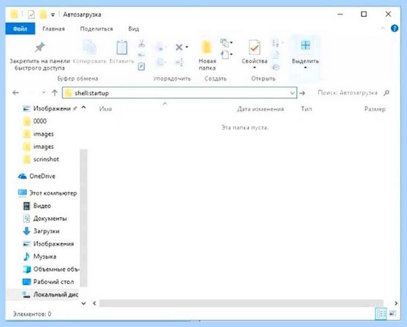Viewport: 407px width, 327px height.
Task: Click scroll down arrow of navigation pane
Action: coord(83,303)
